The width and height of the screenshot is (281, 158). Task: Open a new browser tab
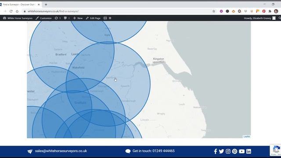[x=46, y=4]
